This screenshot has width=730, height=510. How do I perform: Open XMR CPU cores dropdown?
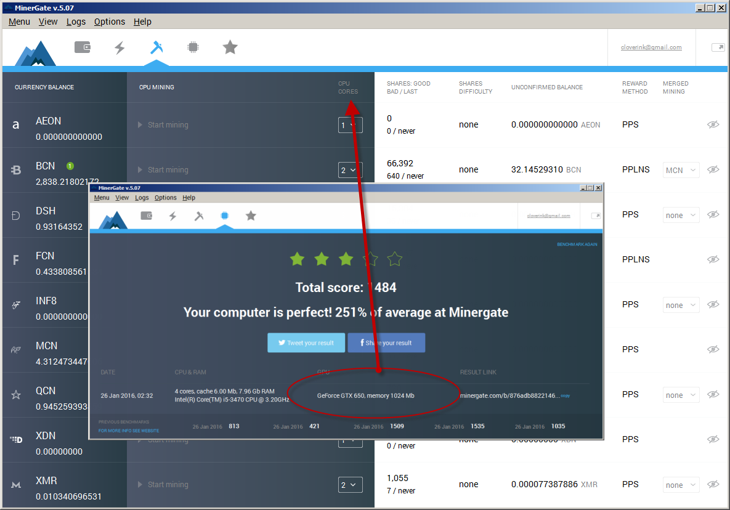pos(350,485)
